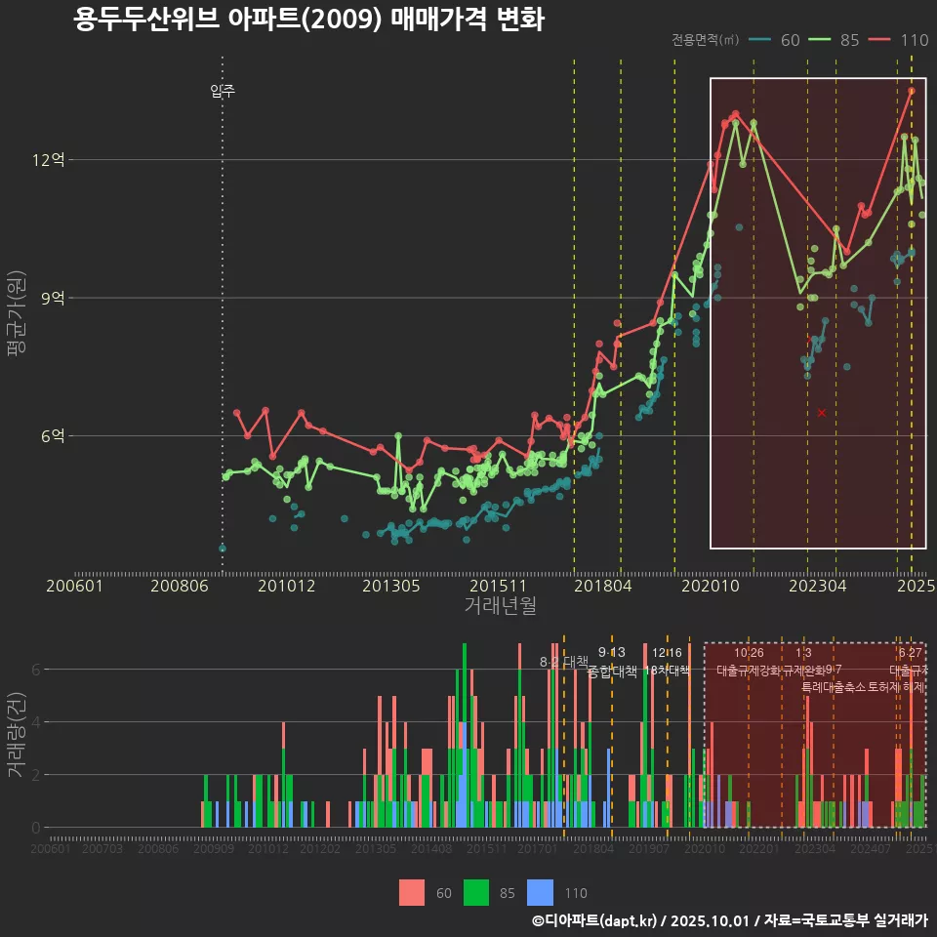
Task: Click the 6억 y-axis label
Action: [x=53, y=436]
